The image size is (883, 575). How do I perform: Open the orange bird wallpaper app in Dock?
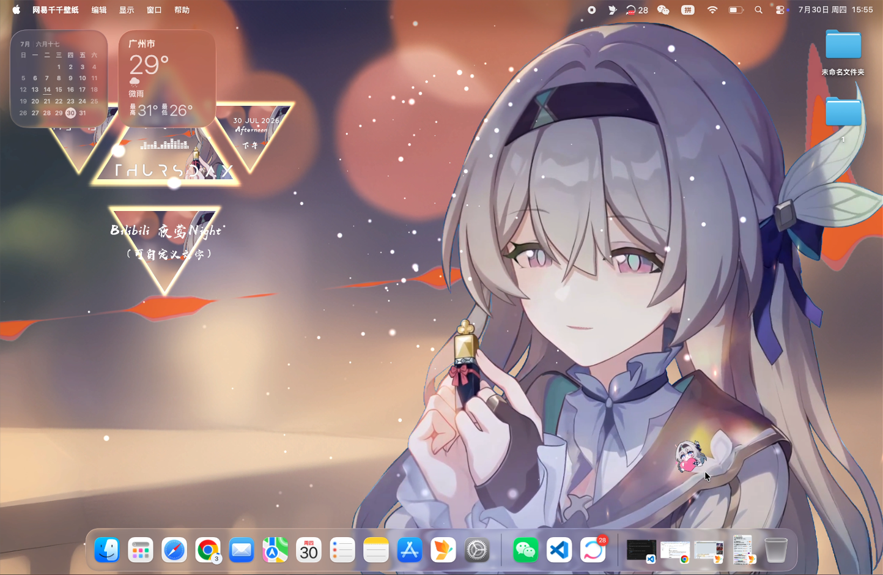(443, 550)
